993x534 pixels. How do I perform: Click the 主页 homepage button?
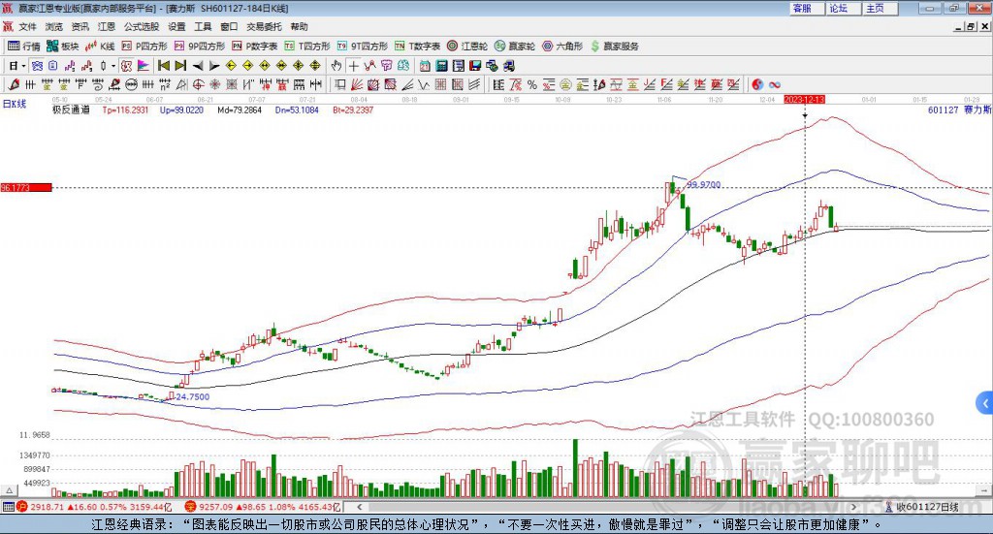pyautogui.click(x=879, y=8)
